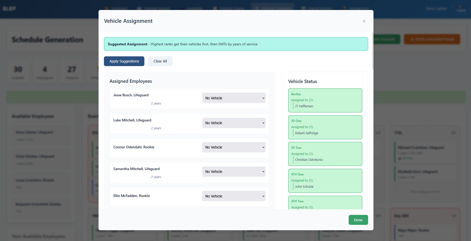Screen dimensions: 471x241
Task: Select the Bertha vehicle title
Action: tap(296, 94)
